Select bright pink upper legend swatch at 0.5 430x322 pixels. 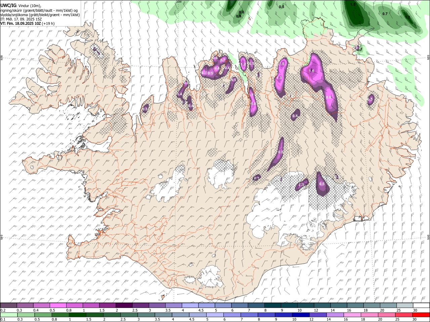click(x=58, y=305)
